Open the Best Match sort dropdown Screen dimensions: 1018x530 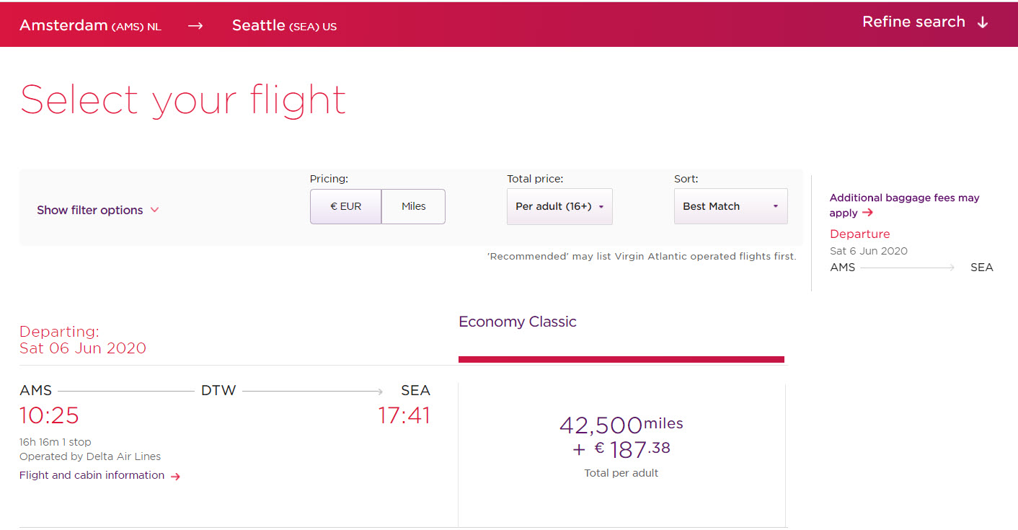coord(730,206)
